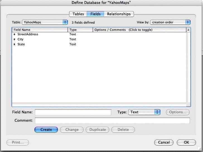Toggle the Options / Comments column header
The height and width of the screenshot is (152, 203).
139,30
